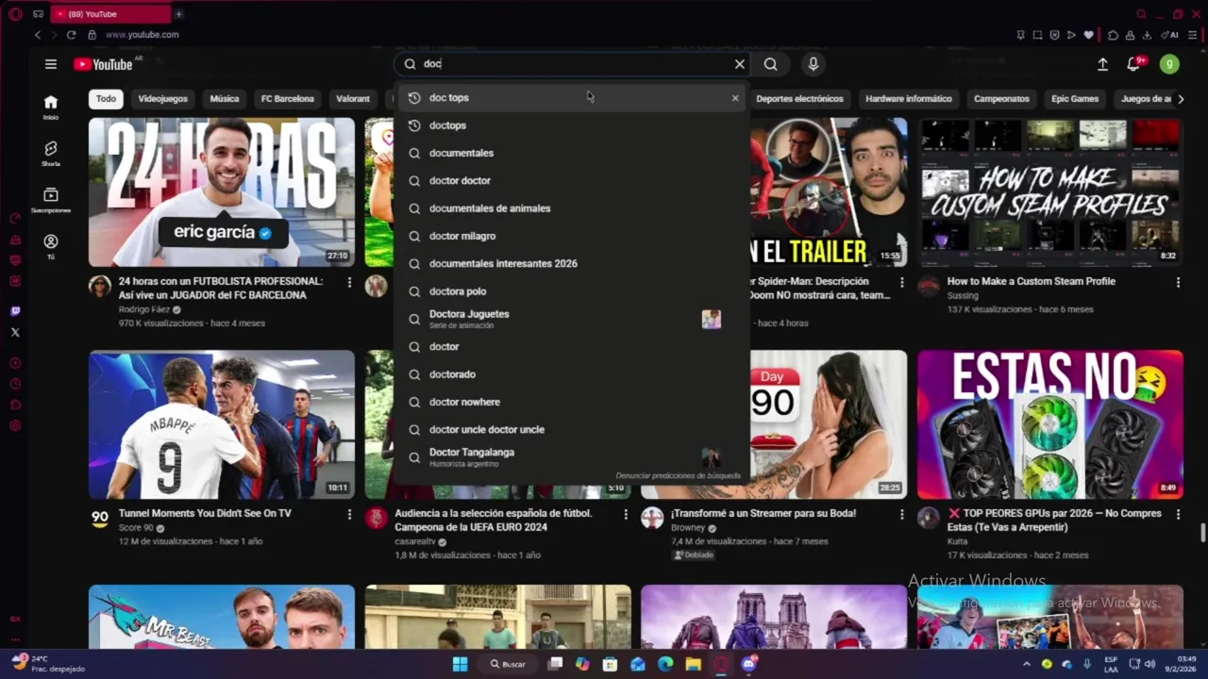Submit search with magnifier button
The image size is (1208, 679).
[x=771, y=64]
